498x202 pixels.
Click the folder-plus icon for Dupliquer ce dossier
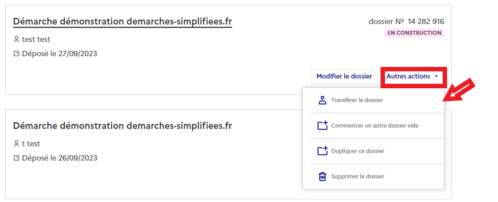(322, 151)
